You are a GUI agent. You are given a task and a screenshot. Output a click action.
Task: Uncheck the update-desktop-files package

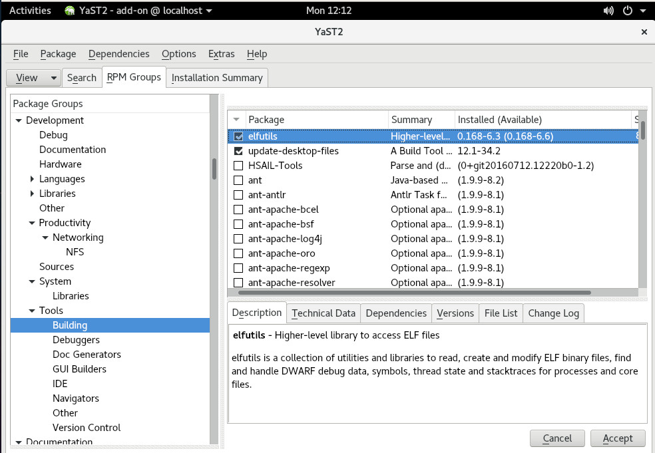238,151
